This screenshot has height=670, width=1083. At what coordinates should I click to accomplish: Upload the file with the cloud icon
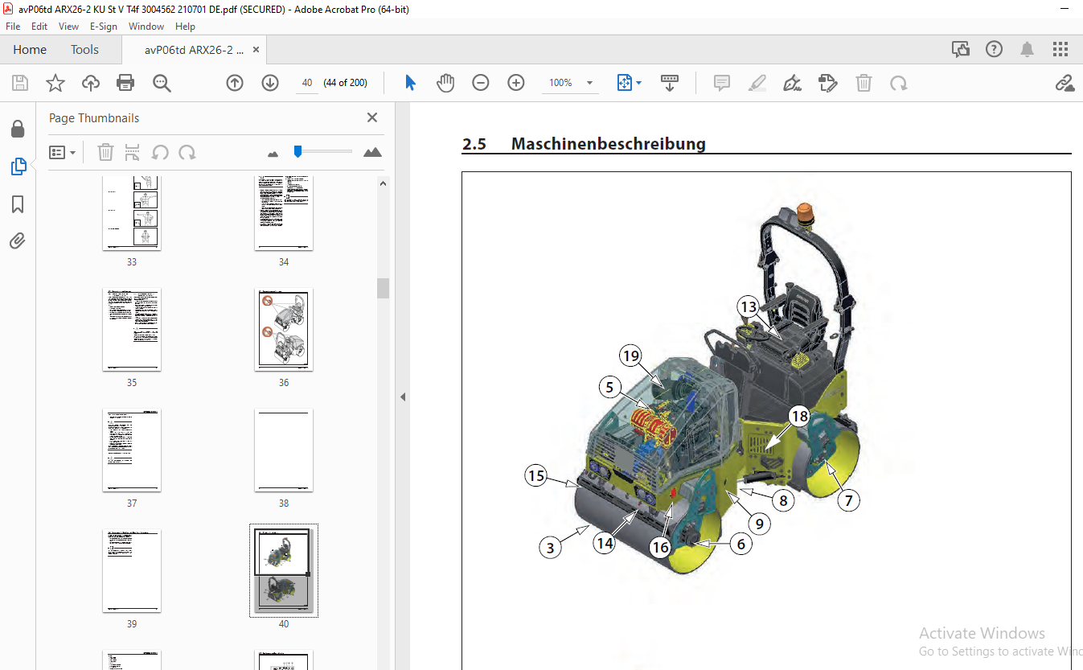[x=91, y=83]
